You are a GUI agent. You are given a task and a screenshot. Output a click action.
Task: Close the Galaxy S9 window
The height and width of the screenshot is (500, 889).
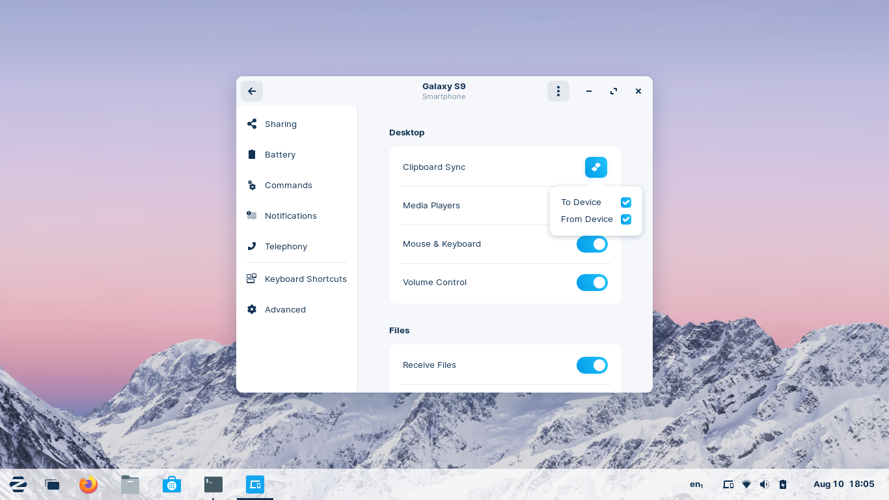[638, 91]
